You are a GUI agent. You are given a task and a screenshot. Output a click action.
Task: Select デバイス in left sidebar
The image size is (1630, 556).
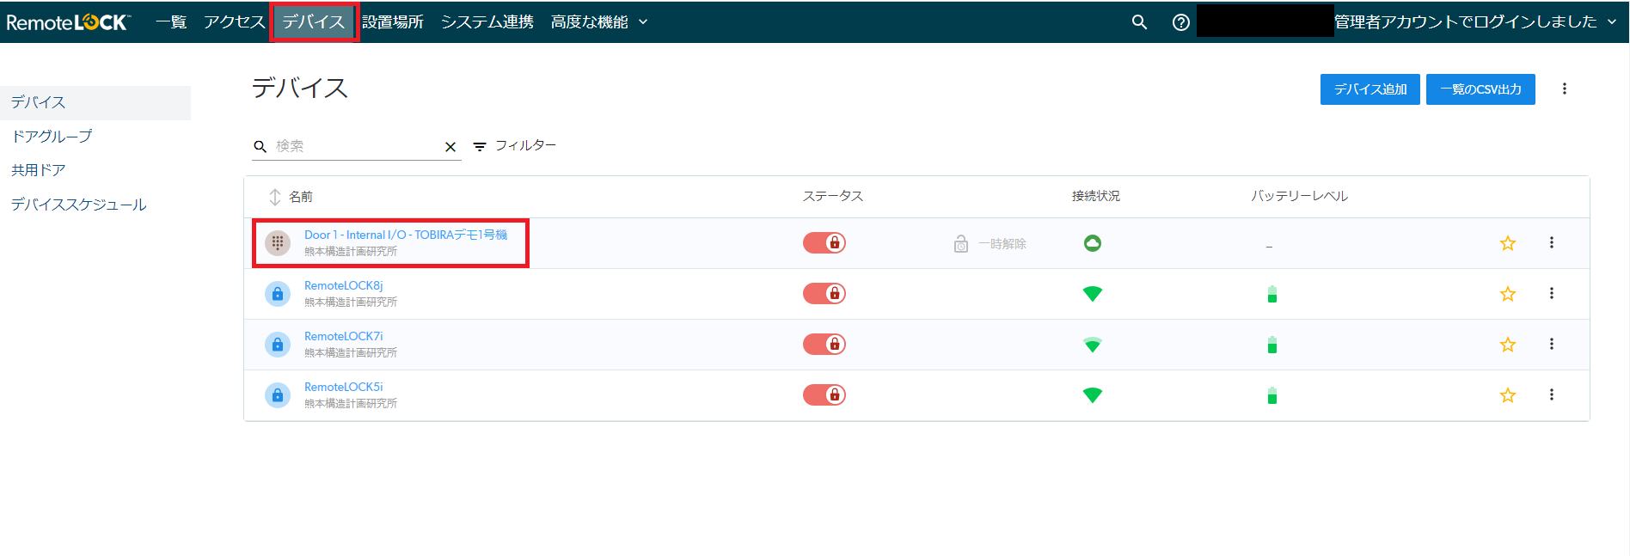click(x=95, y=102)
